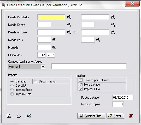Export listing with the Excel icon
The image size is (141, 125).
(x=29, y=116)
